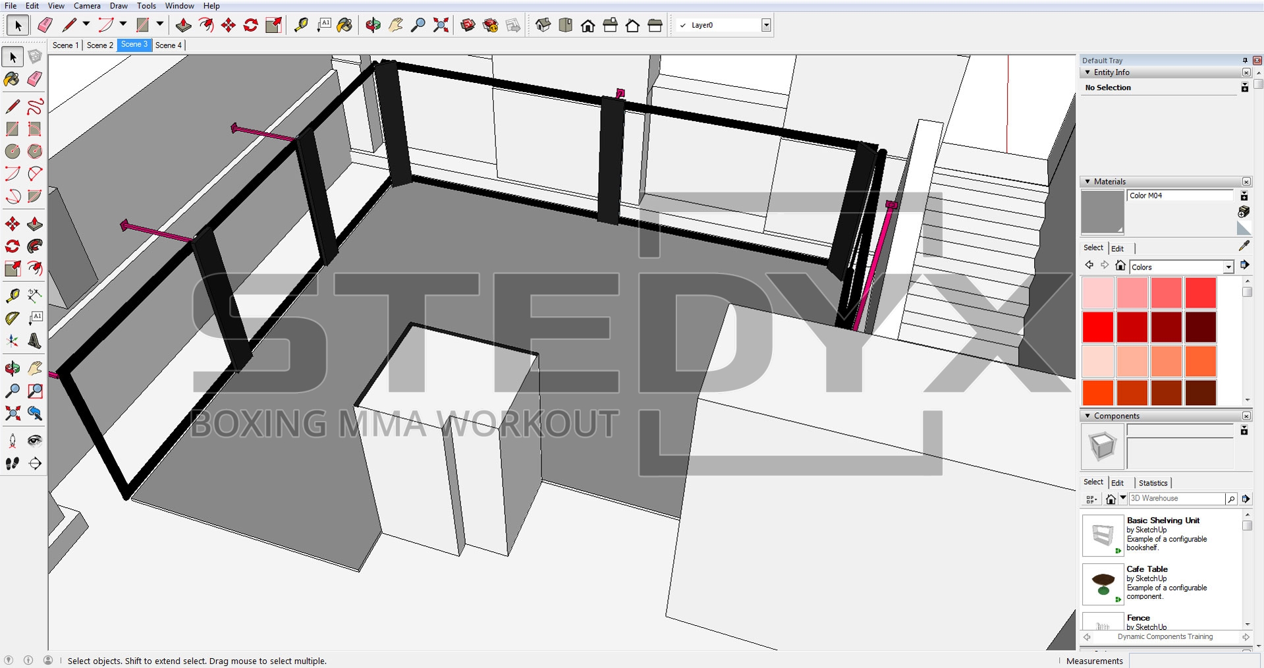This screenshot has width=1264, height=668.
Task: Choose the 3D Text tool
Action: (x=35, y=341)
